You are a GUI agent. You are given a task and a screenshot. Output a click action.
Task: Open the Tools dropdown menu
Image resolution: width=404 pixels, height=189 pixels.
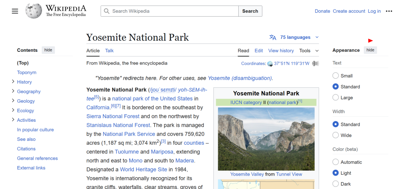pyautogui.click(x=309, y=51)
